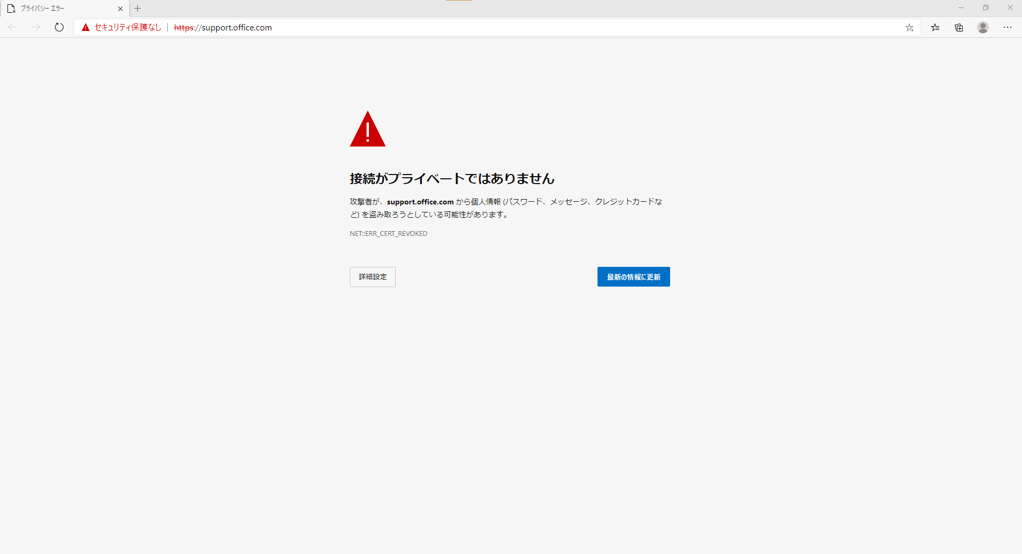Restore down the browser window
The image size is (1022, 554).
(986, 8)
